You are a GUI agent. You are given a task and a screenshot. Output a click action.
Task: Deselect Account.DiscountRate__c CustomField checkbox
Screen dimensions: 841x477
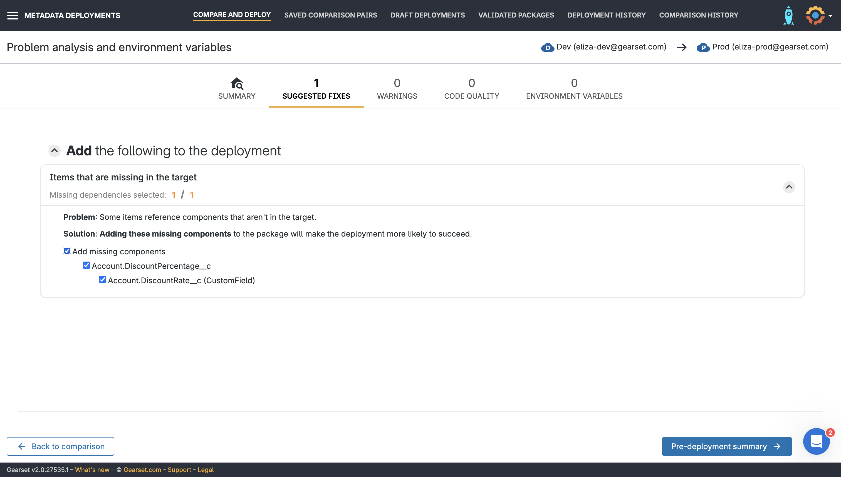pos(102,280)
